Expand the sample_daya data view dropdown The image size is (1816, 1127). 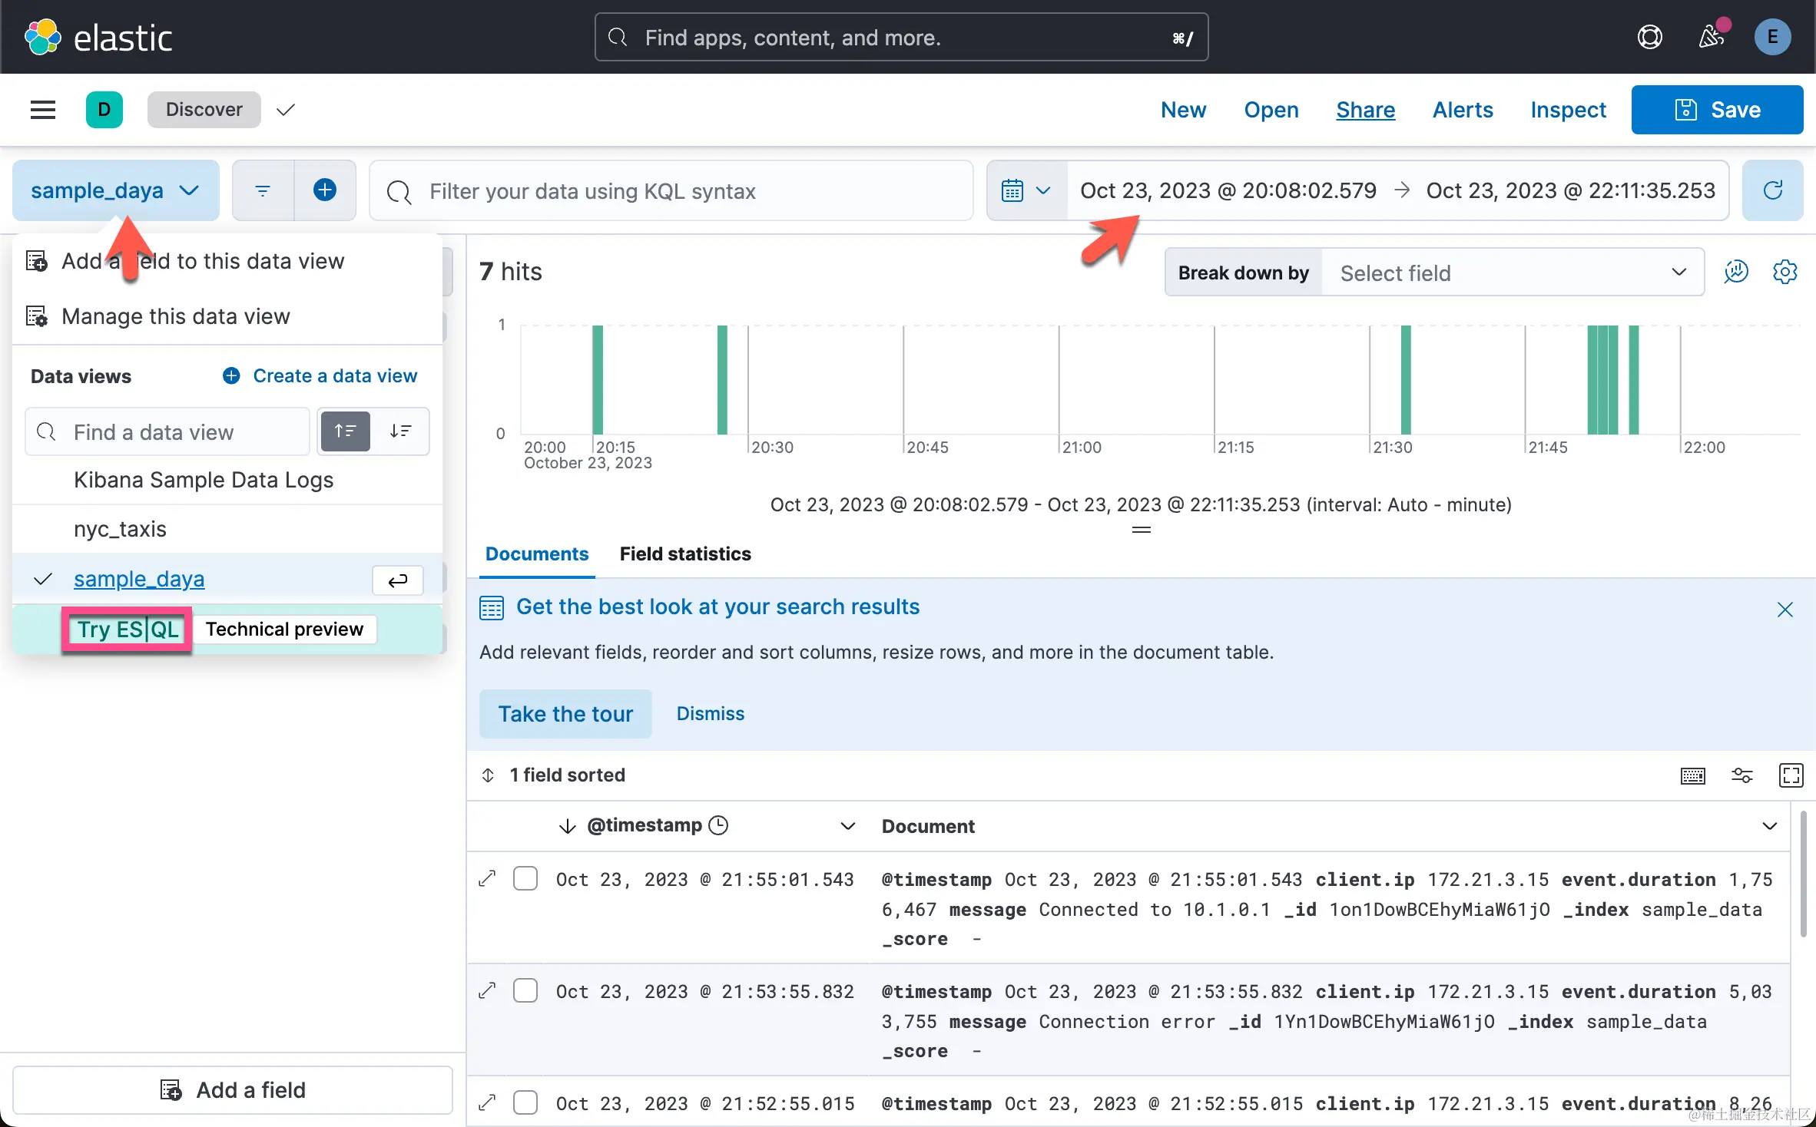(x=115, y=190)
